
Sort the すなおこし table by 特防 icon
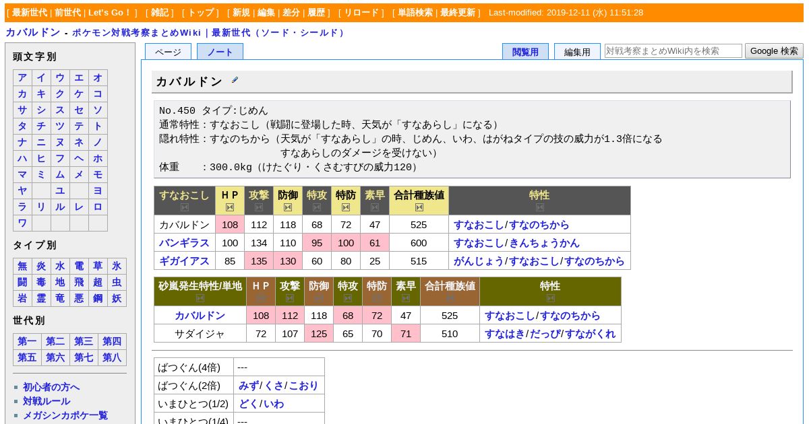point(346,207)
